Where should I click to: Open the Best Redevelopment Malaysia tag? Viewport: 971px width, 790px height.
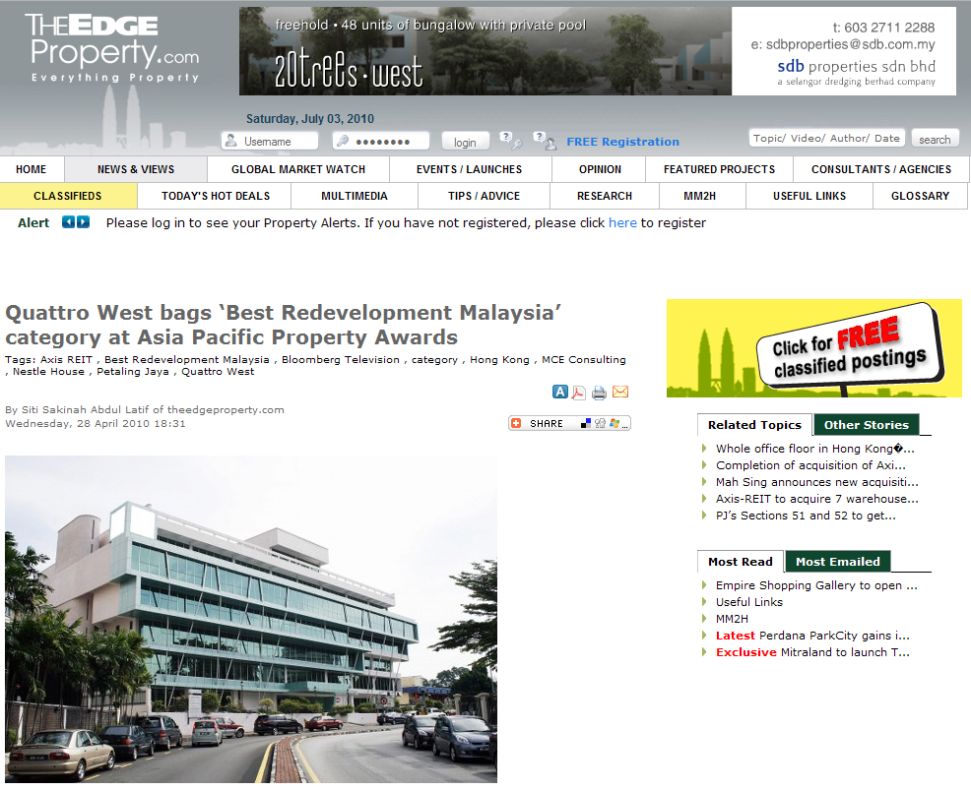point(187,359)
